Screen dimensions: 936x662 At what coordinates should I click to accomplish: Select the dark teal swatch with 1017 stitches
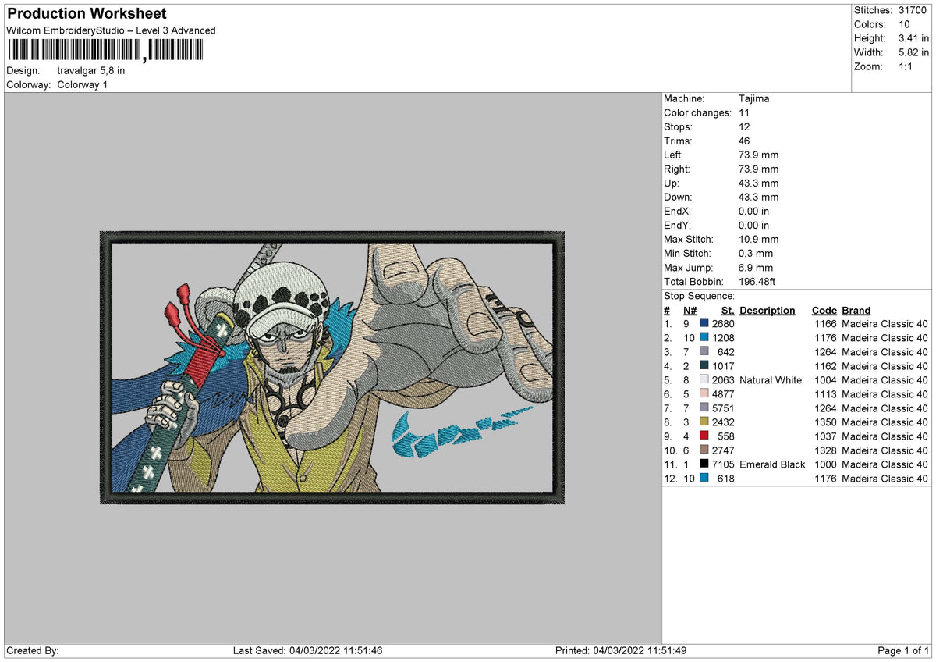pos(704,366)
